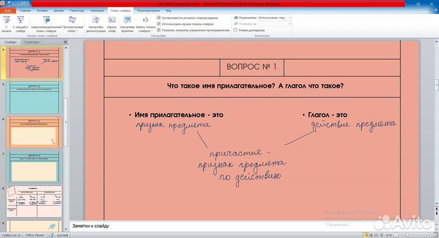Viewport: 439px width, 238px height.
Task: Switch to the Вид ribbon tab
Action: tap(168, 10)
